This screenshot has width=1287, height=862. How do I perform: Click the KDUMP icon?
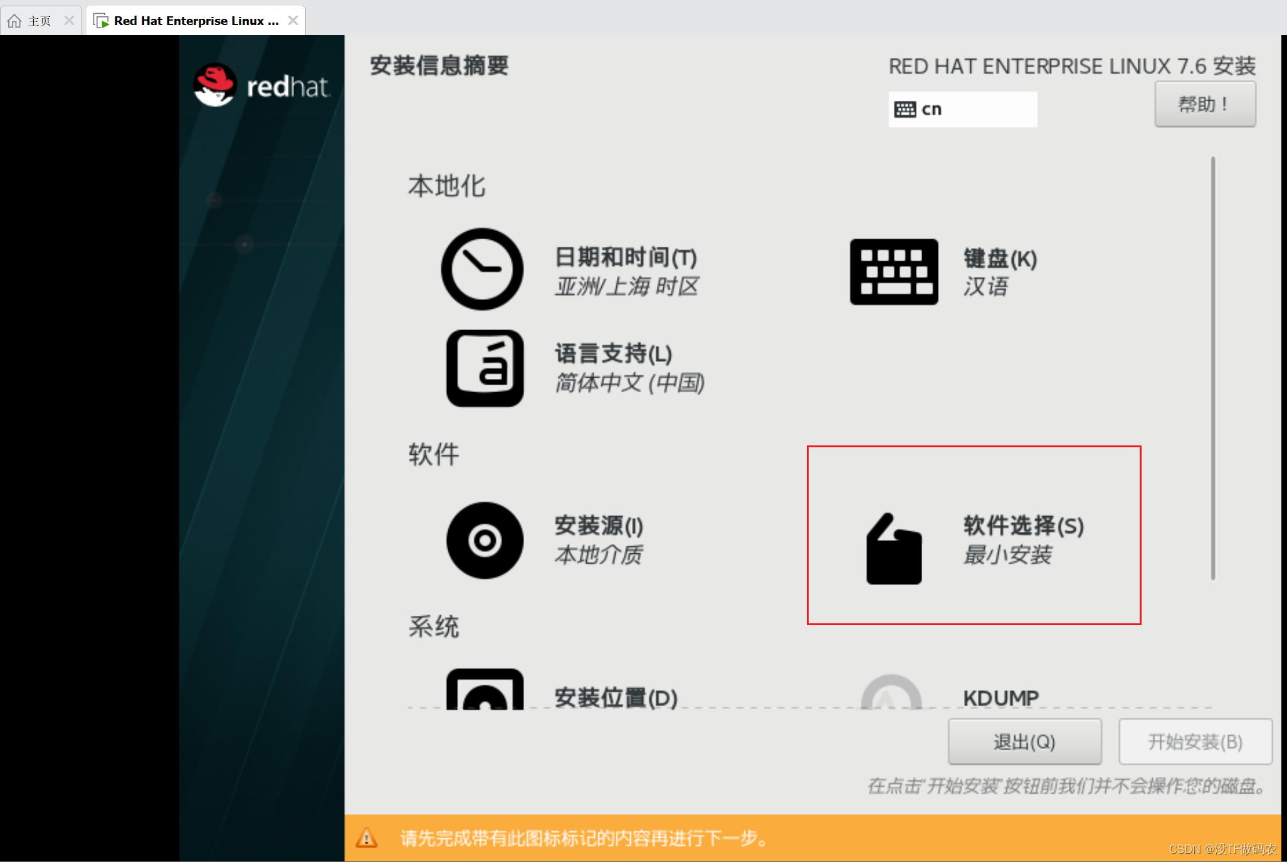coord(891,693)
